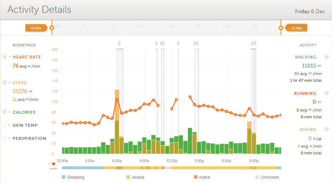332x183 pixels.
Task: Select the BIKING activity label
Action: (x=308, y=130)
